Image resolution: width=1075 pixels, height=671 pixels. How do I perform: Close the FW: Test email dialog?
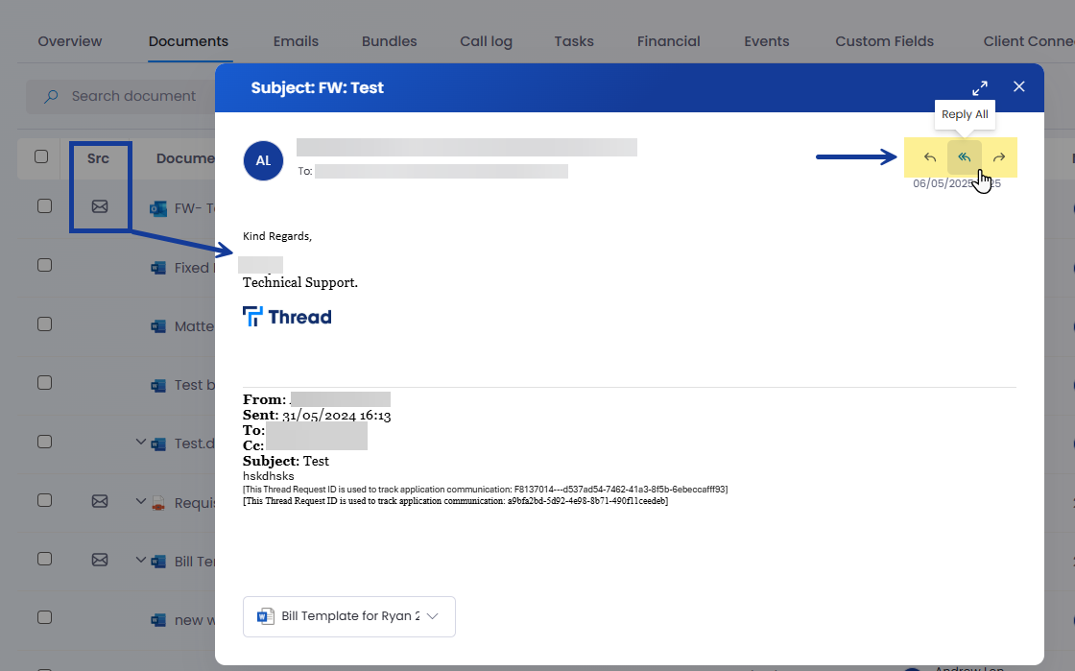pos(1018,86)
